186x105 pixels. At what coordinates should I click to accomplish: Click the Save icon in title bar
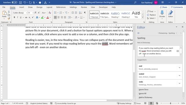20,2
